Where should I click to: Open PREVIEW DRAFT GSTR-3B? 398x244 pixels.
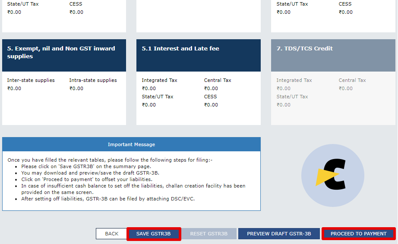279,234
